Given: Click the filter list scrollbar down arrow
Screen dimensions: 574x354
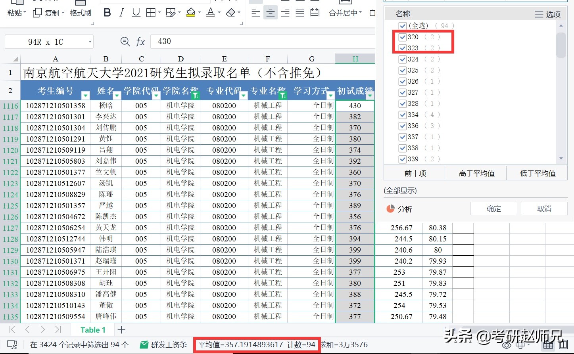Looking at the screenshot, I should point(561,159).
